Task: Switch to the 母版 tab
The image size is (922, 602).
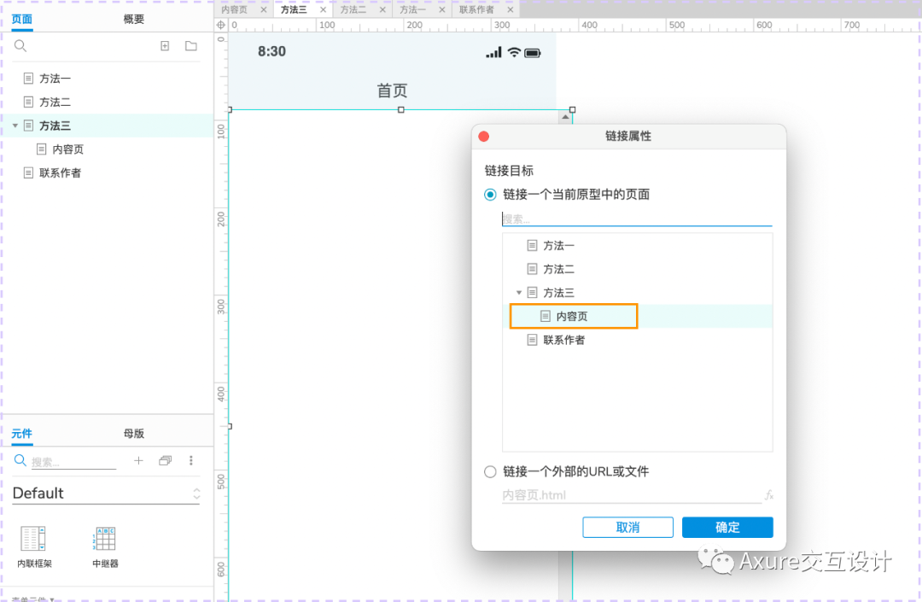Action: click(x=133, y=434)
